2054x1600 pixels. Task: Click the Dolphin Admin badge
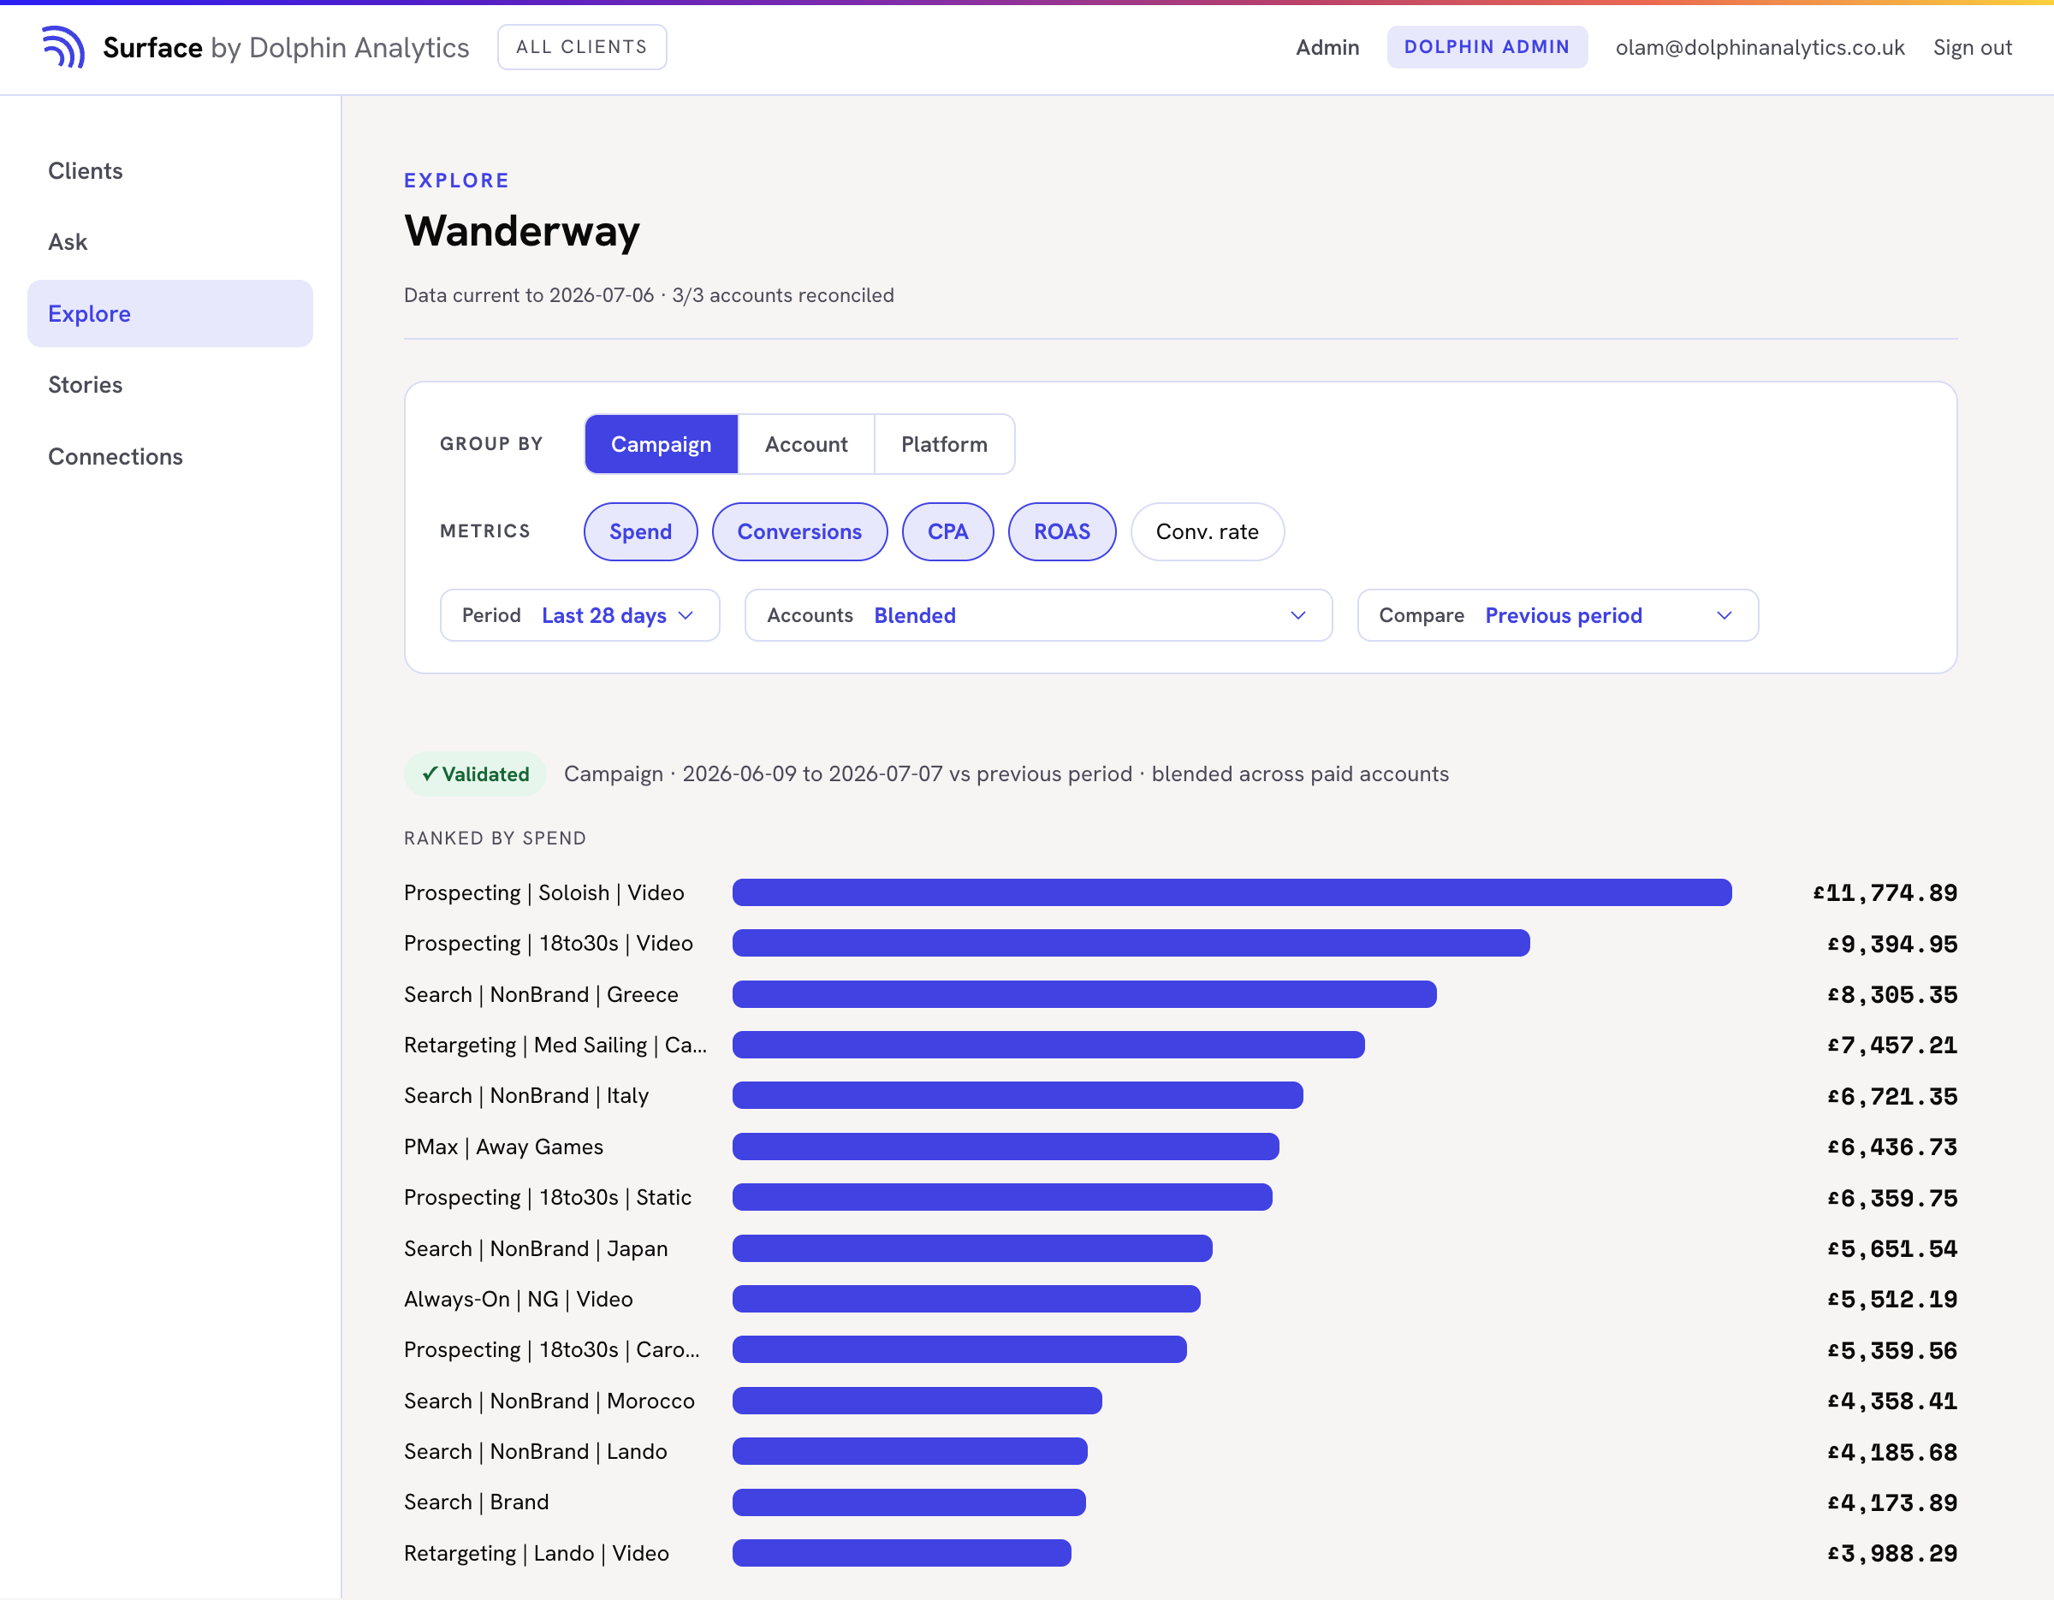coord(1486,47)
